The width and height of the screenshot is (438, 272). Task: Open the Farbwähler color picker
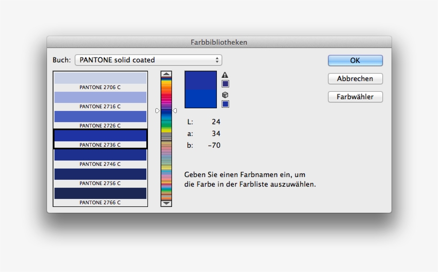tap(355, 97)
